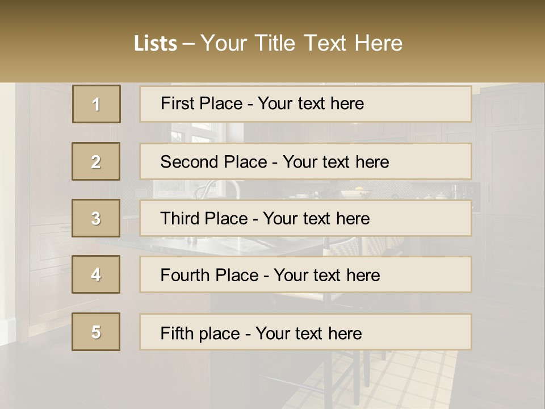Select the number 2 box
The image size is (545, 409).
(x=96, y=161)
